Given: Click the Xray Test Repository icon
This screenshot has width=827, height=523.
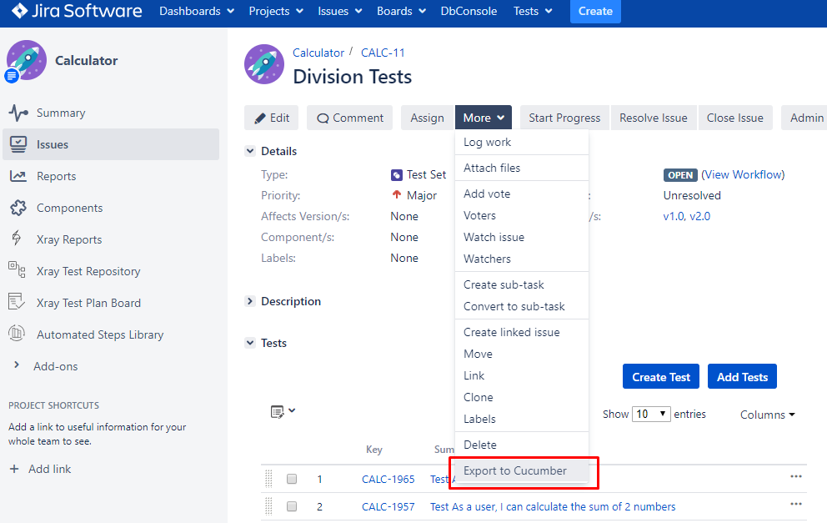Looking at the screenshot, I should [x=17, y=269].
